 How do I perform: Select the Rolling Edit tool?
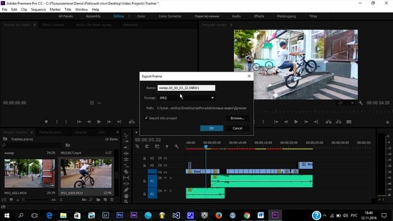click(x=126, y=153)
